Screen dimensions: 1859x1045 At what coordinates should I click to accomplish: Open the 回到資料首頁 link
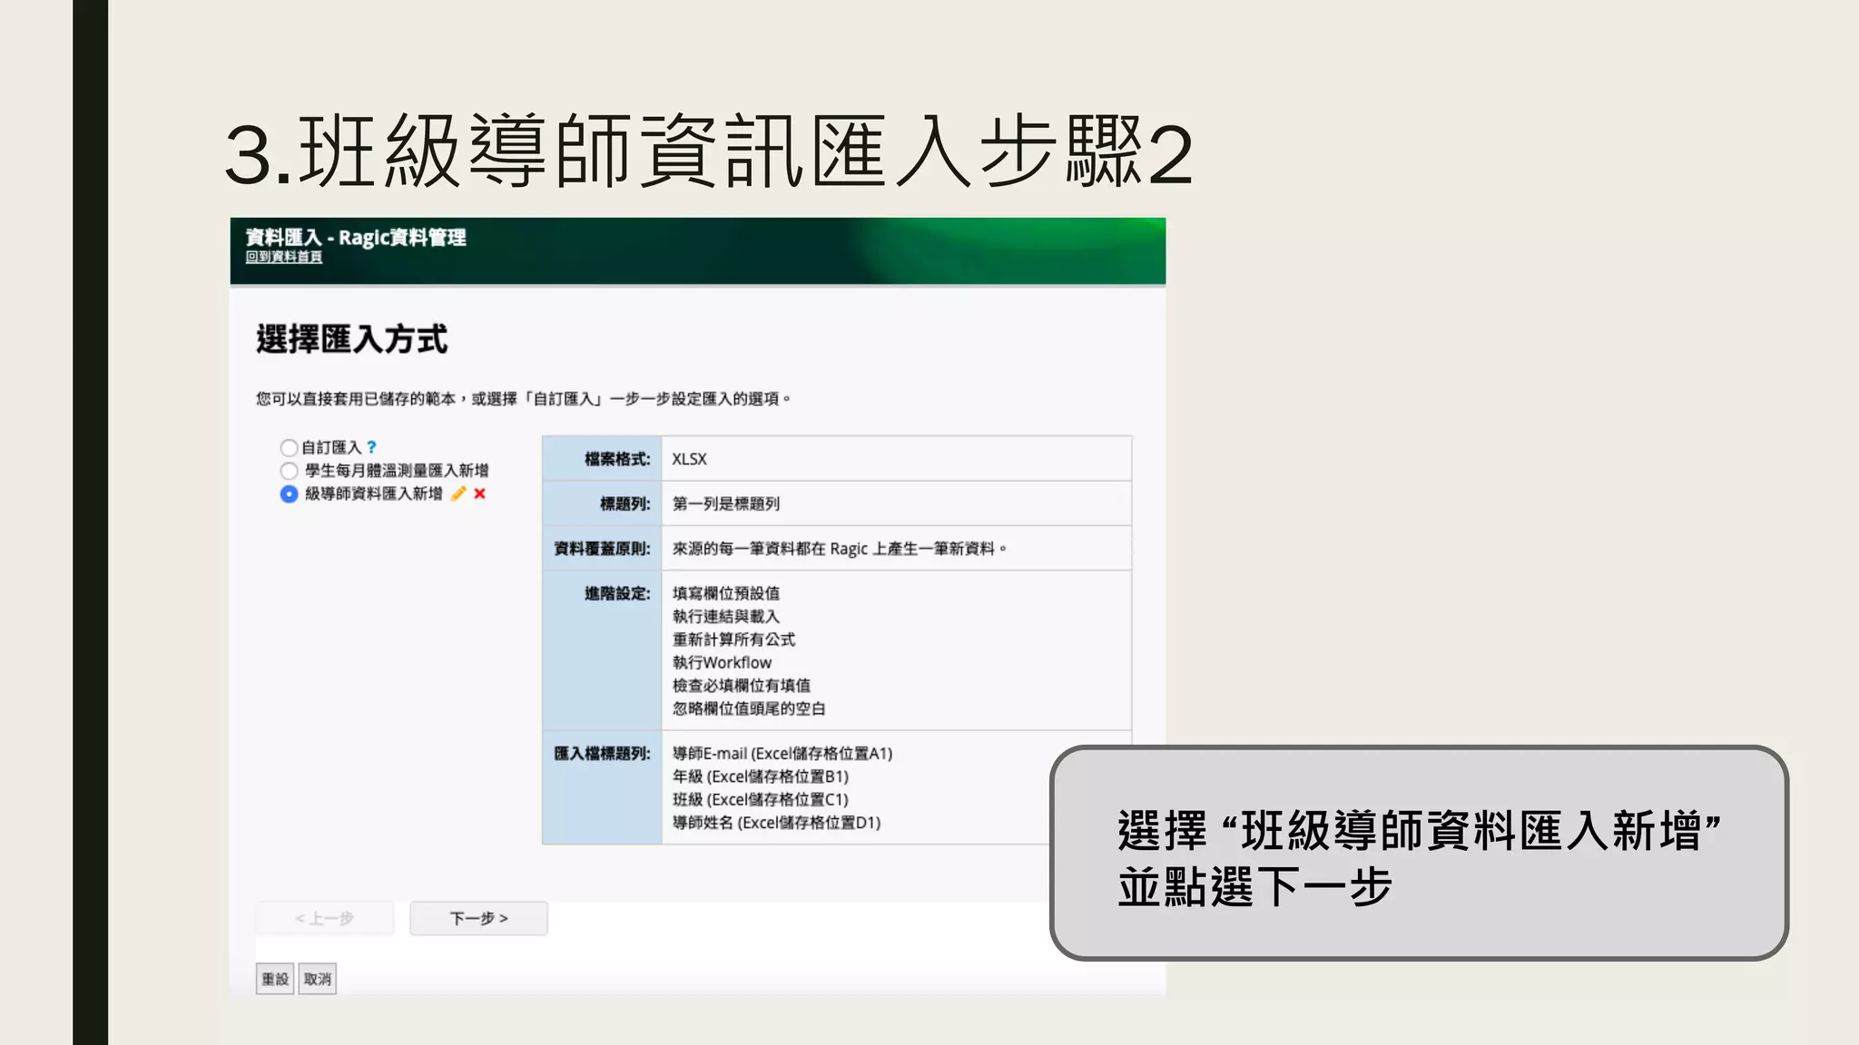click(283, 257)
